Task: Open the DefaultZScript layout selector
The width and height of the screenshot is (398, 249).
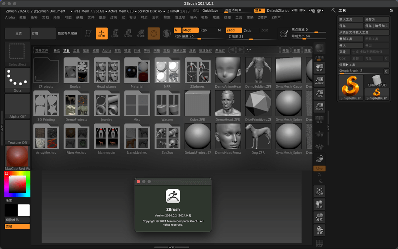Action: tap(278, 11)
